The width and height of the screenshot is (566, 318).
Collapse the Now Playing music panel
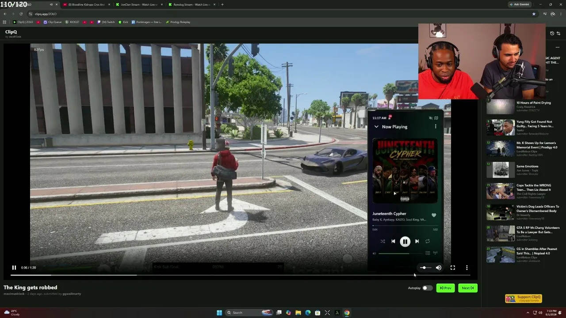[x=376, y=127]
